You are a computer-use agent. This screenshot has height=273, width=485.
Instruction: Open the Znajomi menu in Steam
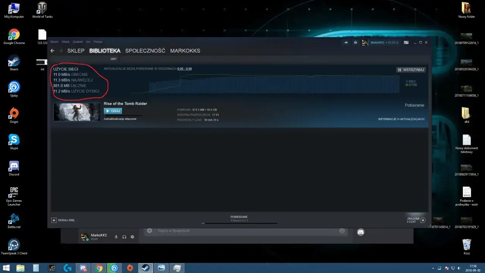(77, 42)
